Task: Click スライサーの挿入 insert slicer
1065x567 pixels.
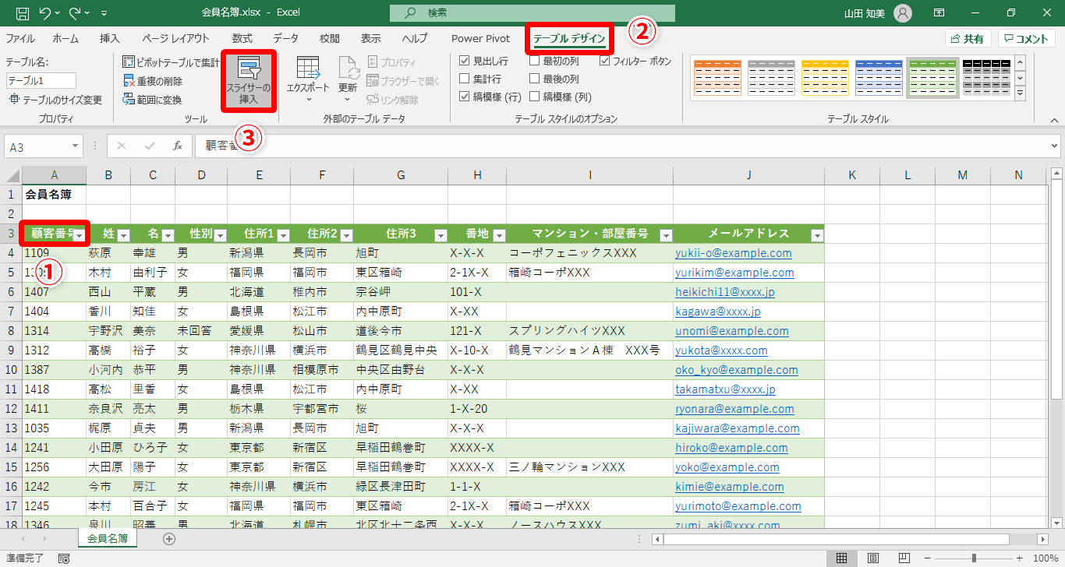Action: tap(249, 80)
